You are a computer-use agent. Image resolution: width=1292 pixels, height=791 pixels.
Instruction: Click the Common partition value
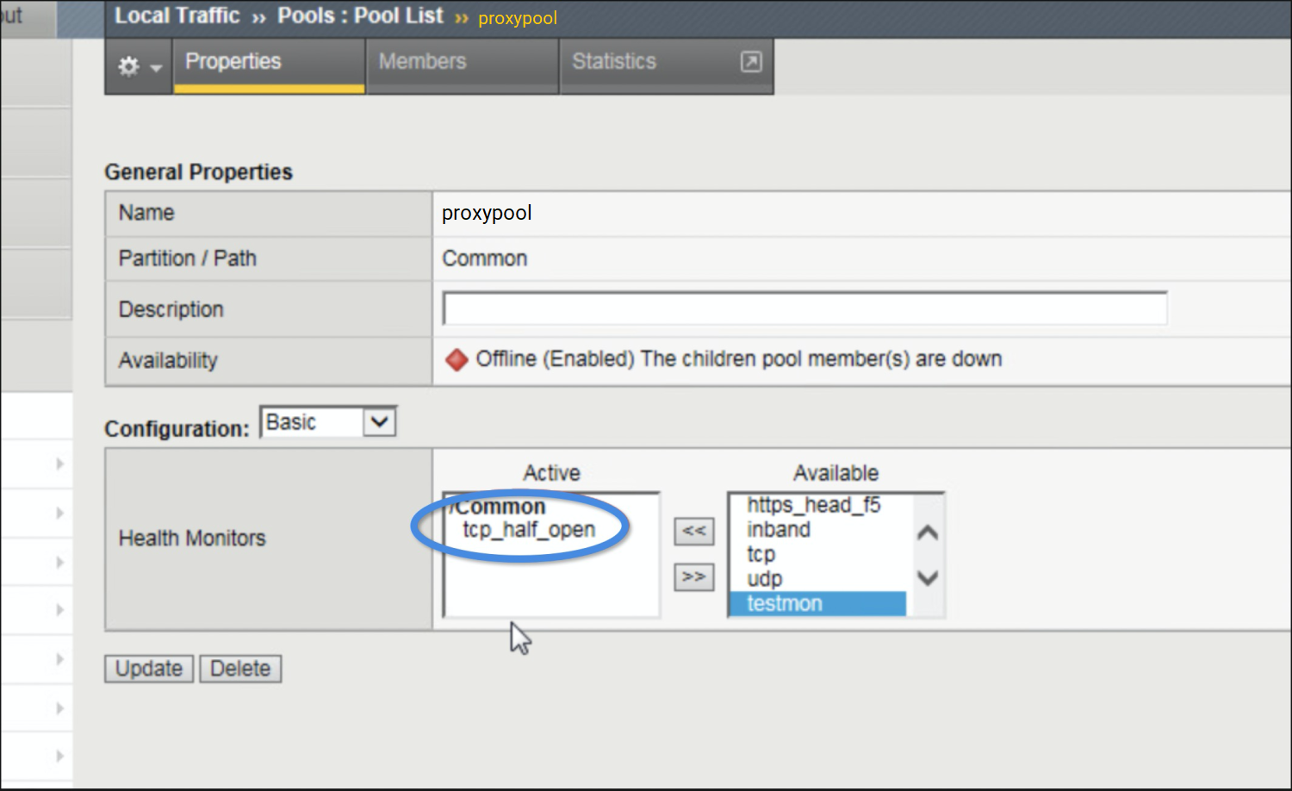(x=485, y=258)
